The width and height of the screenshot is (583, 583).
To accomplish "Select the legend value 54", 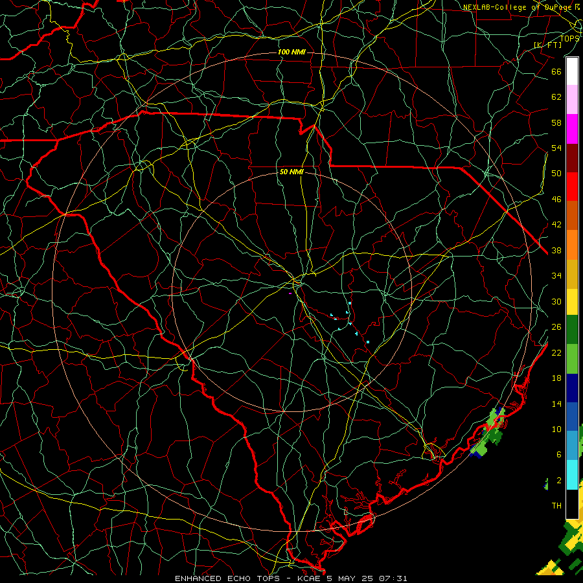I will pyautogui.click(x=556, y=148).
